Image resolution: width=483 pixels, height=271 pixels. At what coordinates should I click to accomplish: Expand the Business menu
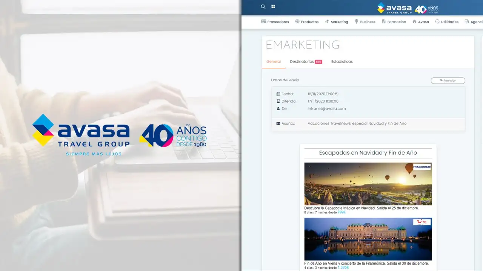pos(365,22)
